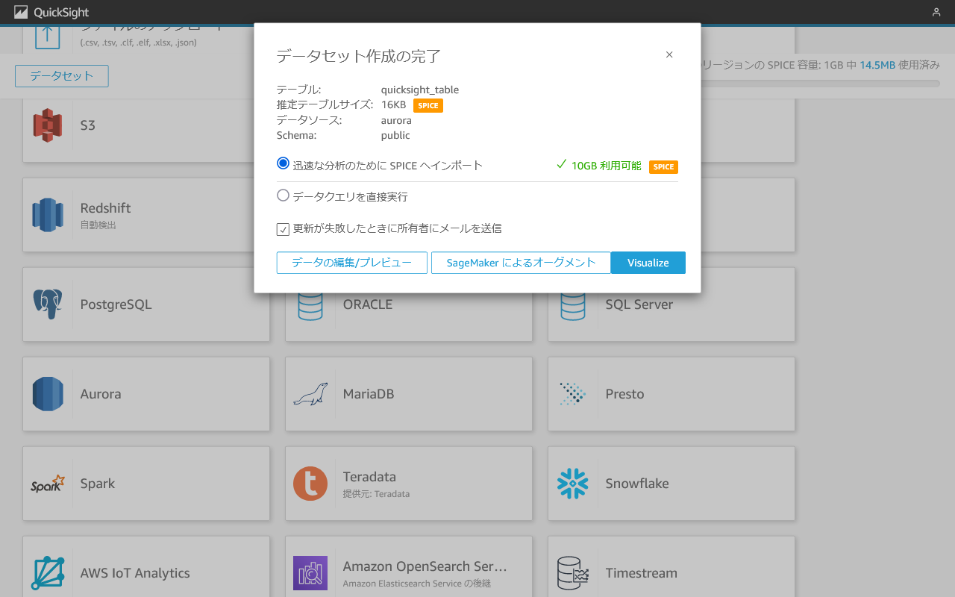Pick the PostgreSQL elephant icon
The width and height of the screenshot is (955, 597).
coord(48,304)
